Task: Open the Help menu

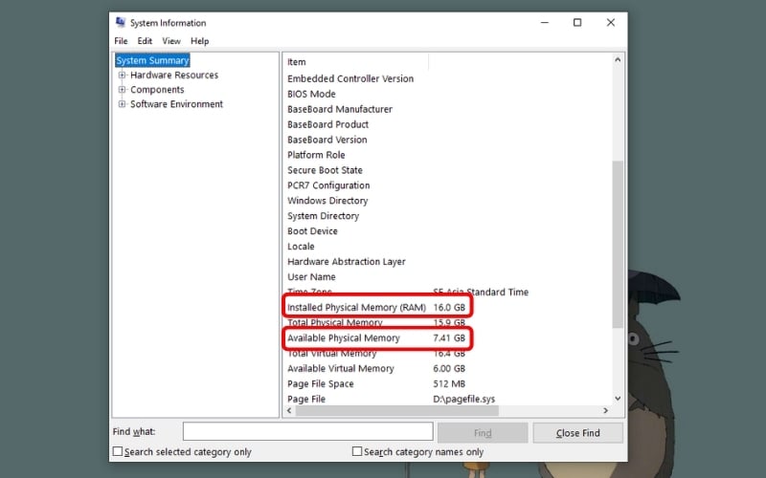Action: coord(200,41)
